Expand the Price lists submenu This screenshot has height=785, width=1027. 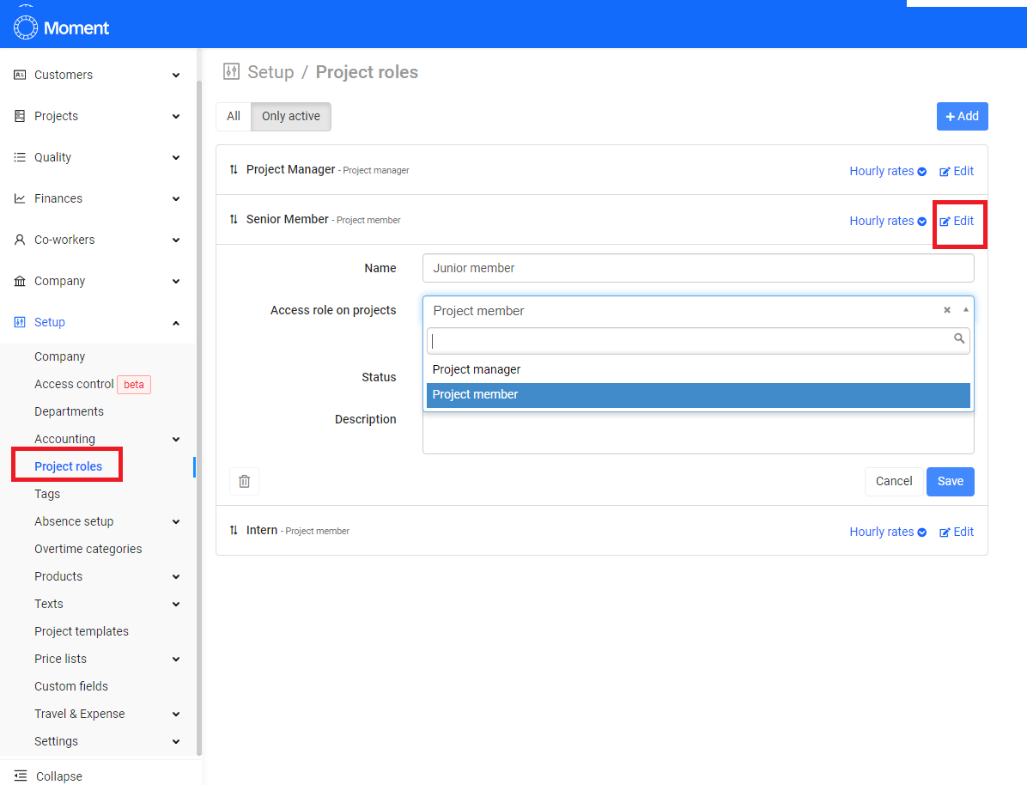click(175, 660)
